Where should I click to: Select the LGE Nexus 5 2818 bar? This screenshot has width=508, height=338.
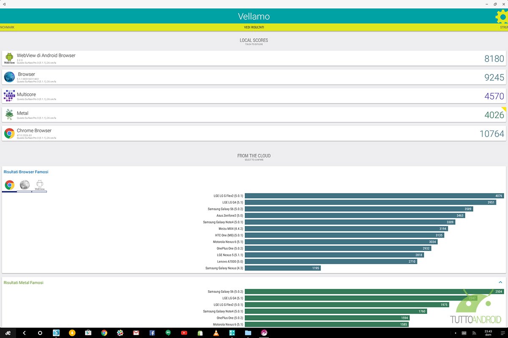(334, 255)
